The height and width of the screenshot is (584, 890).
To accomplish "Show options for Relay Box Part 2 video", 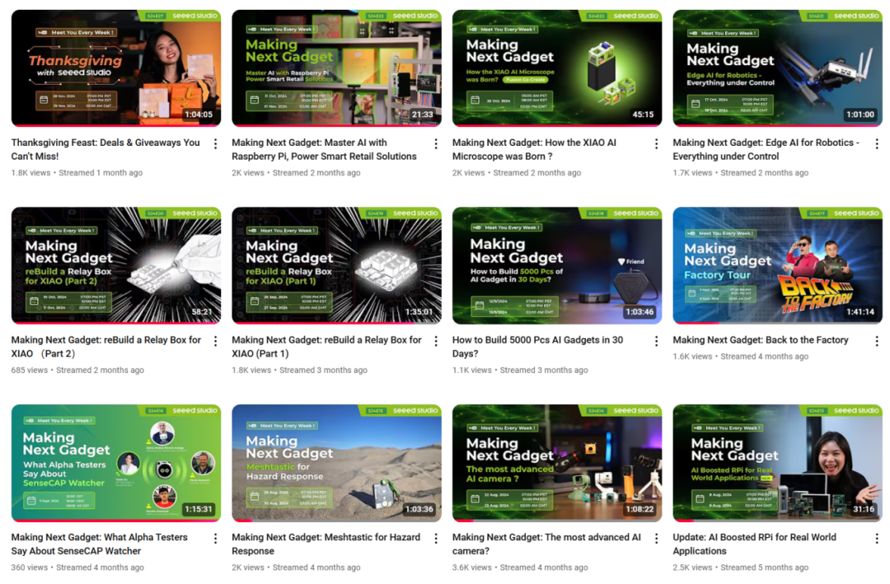I will pyautogui.click(x=216, y=341).
